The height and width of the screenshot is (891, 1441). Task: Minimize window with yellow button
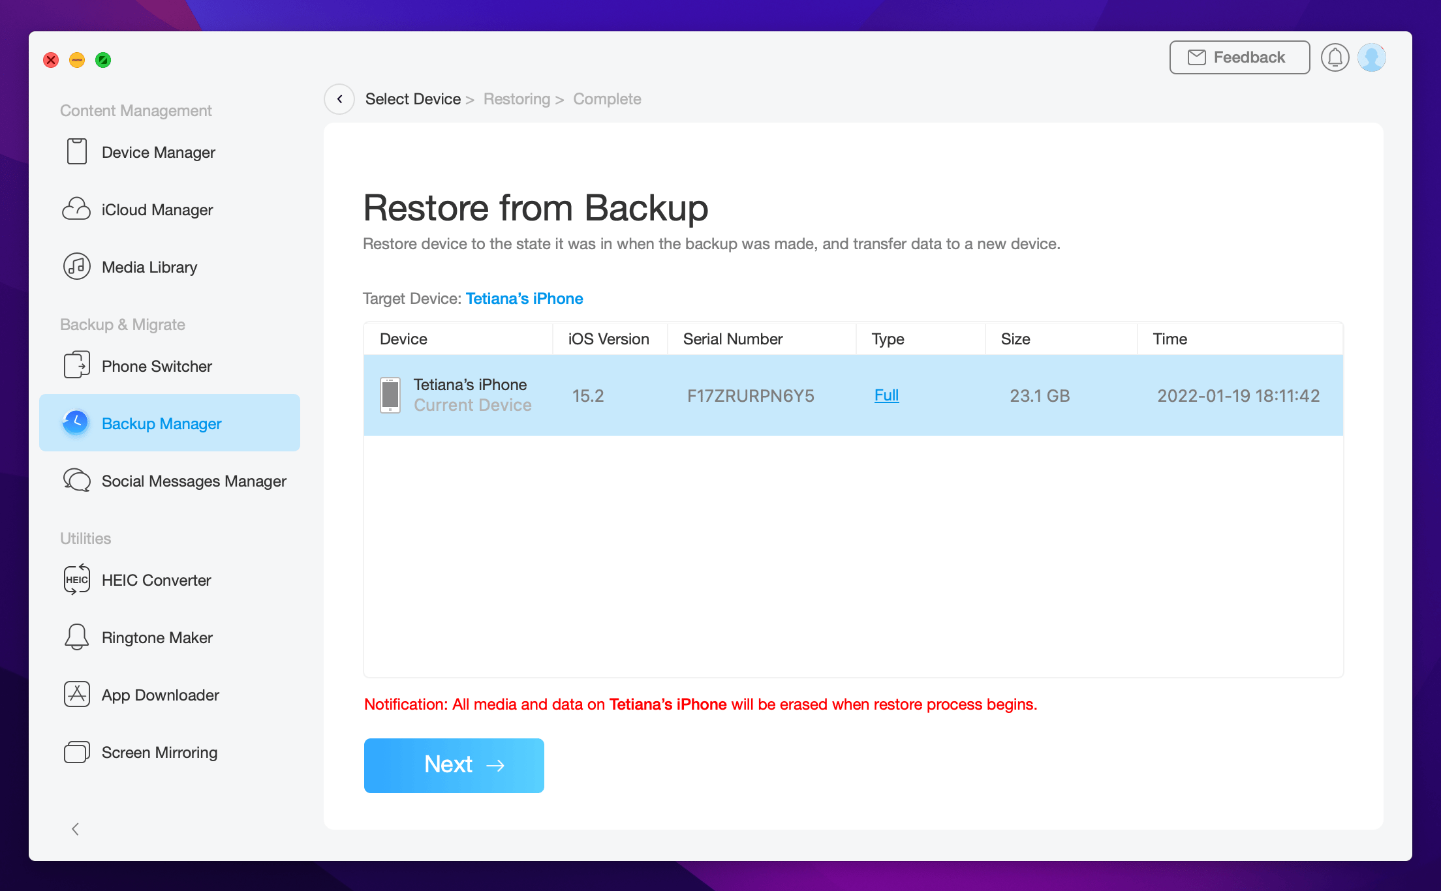[x=77, y=60]
